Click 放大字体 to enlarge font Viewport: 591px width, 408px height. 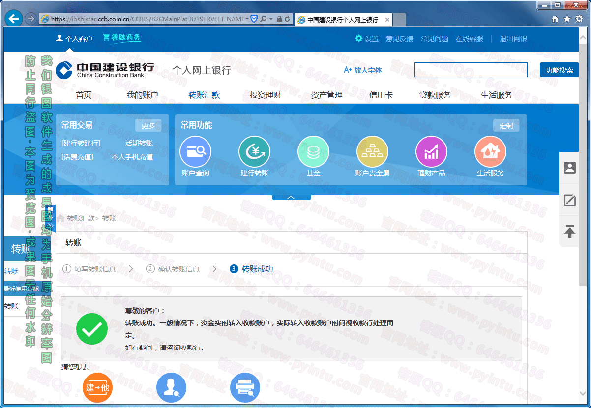(363, 70)
